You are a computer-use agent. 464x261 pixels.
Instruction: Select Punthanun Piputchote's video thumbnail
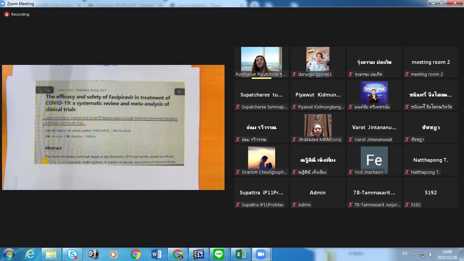pyautogui.click(x=261, y=59)
